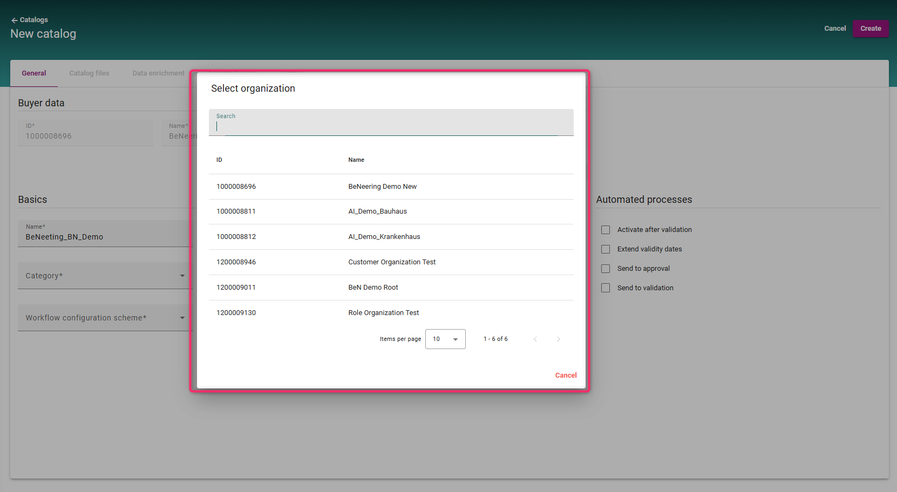The width and height of the screenshot is (897, 492).
Task: Select the General tab
Action: (x=34, y=73)
